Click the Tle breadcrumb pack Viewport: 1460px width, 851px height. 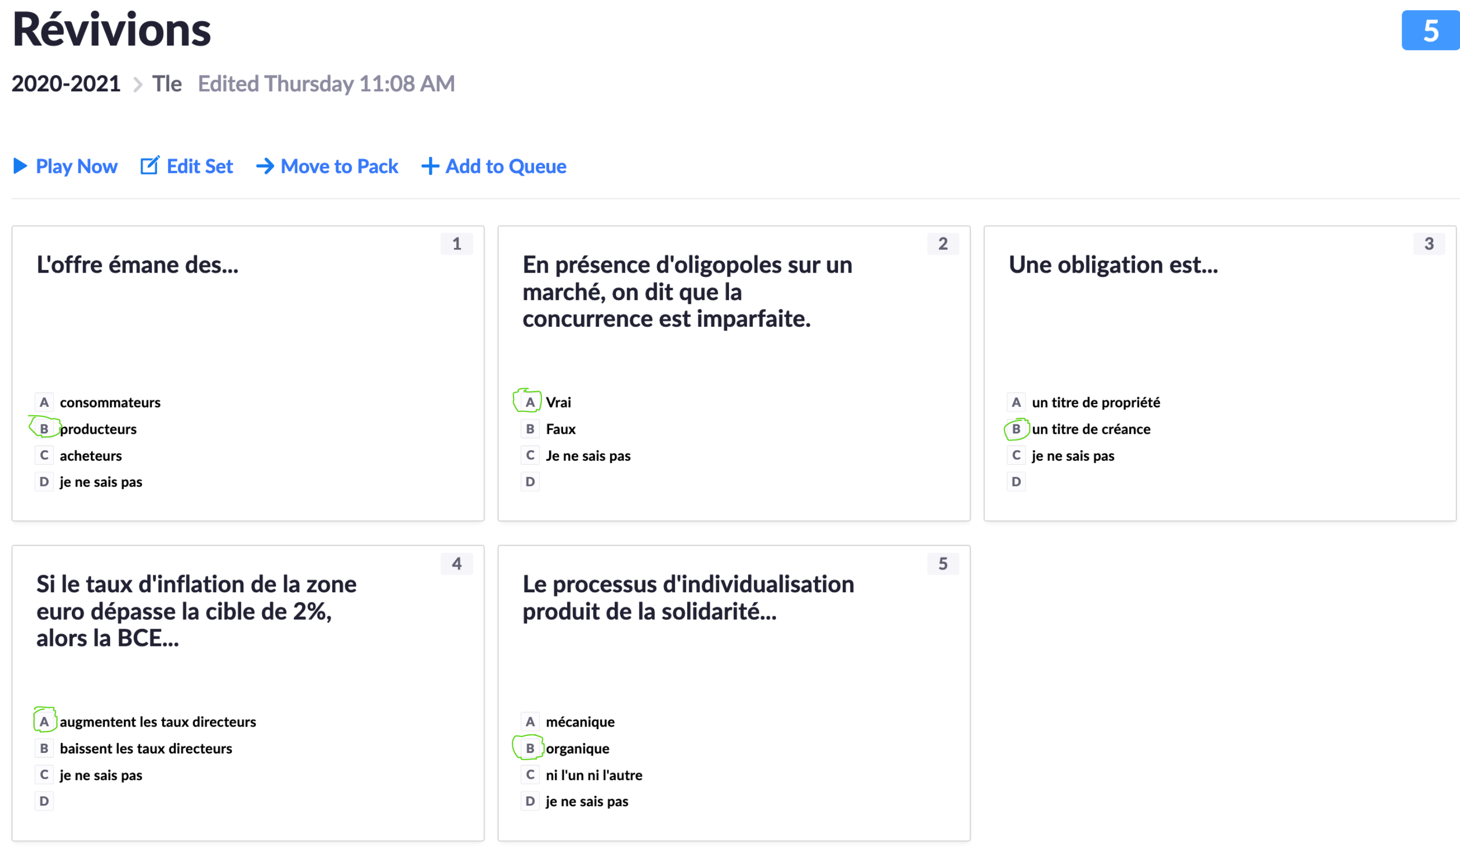click(x=167, y=84)
